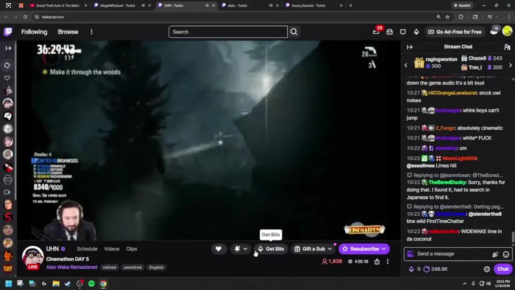Open Alan Wake Remastered category link
Screen dimensions: 515x290
click(71, 267)
